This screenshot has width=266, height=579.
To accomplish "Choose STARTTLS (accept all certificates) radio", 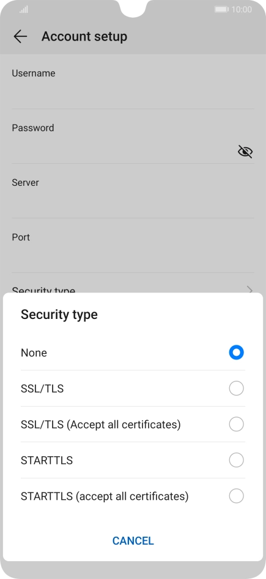I will 236,496.
